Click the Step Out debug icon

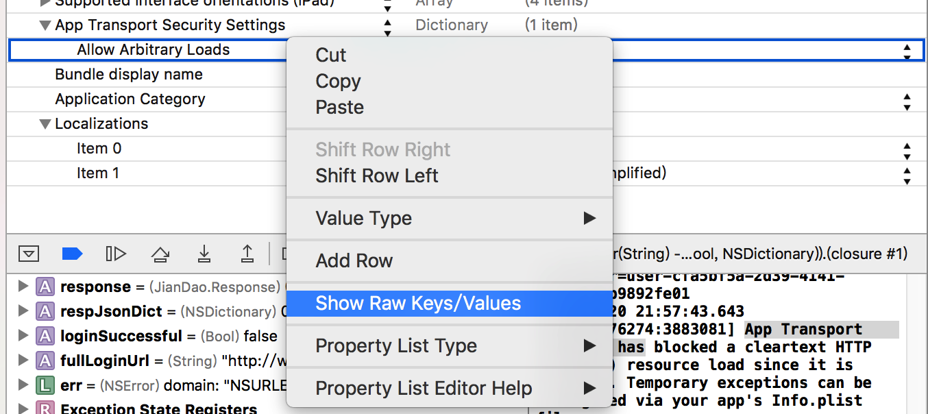click(x=247, y=254)
